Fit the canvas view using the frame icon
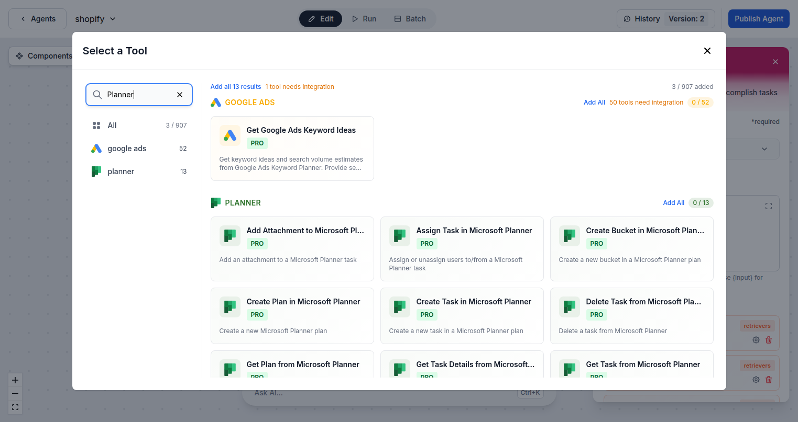This screenshot has width=798, height=422. [x=15, y=407]
